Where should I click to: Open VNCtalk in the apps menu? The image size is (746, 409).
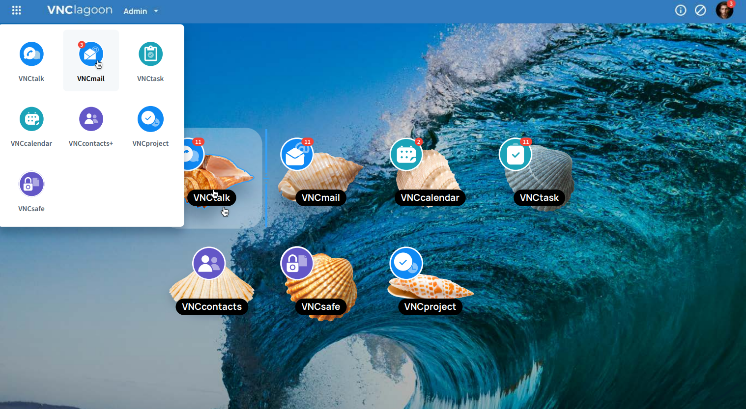pyautogui.click(x=31, y=62)
